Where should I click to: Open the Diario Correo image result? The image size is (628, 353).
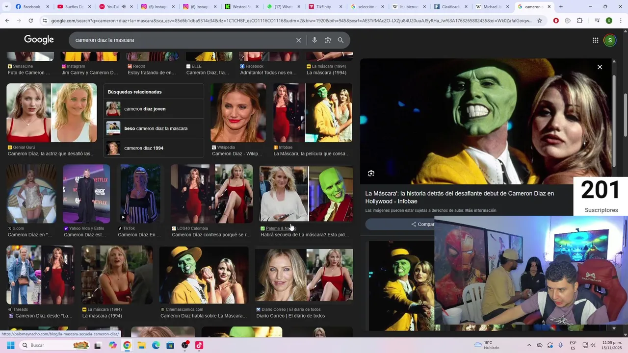[x=304, y=275]
